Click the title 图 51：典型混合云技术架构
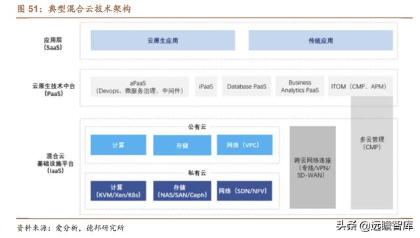This screenshot has width=420, height=238. [x=74, y=9]
